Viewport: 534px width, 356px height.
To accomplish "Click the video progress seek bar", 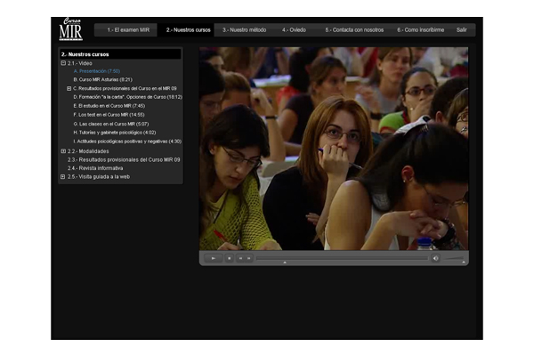I will tap(342, 258).
